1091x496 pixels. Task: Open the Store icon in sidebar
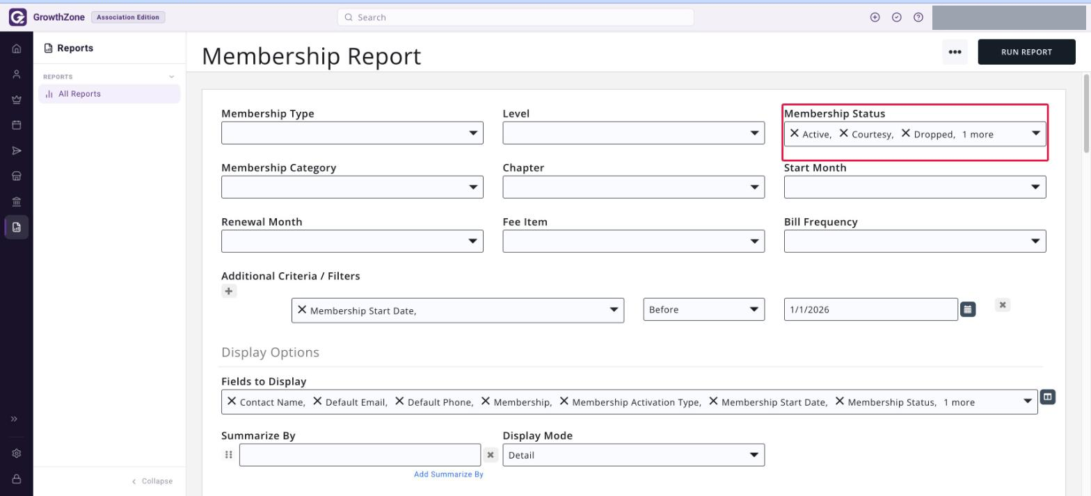17,176
